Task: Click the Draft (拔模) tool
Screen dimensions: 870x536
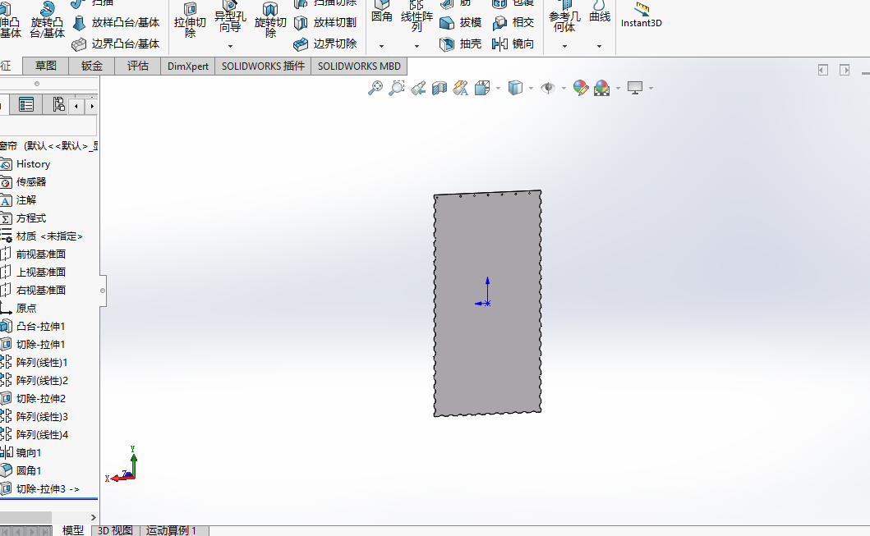Action: click(461, 23)
